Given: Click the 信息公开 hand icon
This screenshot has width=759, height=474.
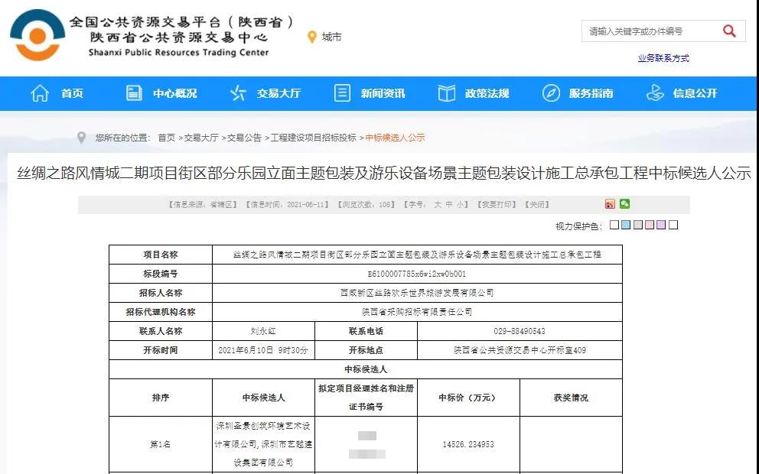Looking at the screenshot, I should coord(655,93).
